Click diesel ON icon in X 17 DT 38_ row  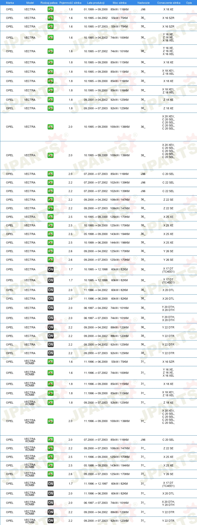pos(51,280)
